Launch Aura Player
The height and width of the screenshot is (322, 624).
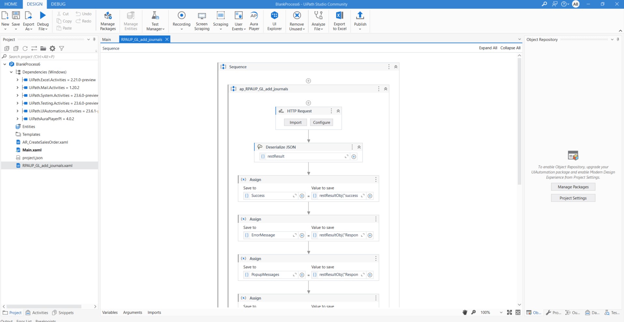(254, 21)
